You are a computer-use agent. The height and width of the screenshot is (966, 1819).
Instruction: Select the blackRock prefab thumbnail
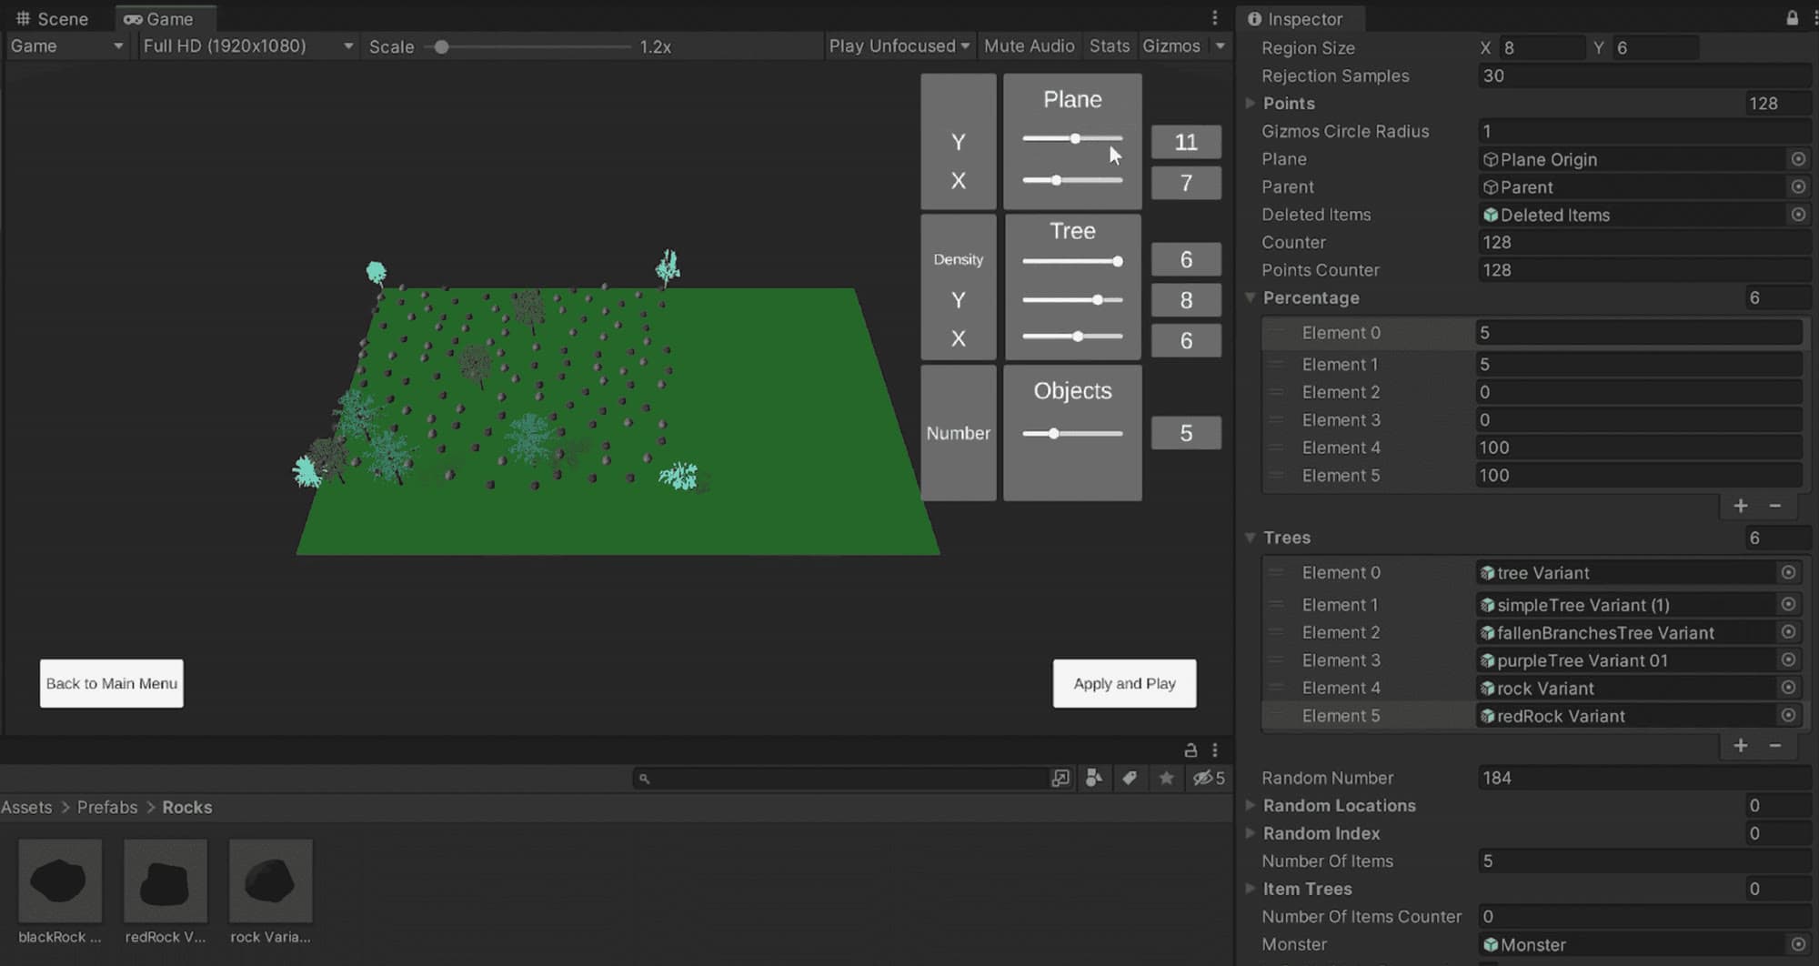[x=60, y=881]
